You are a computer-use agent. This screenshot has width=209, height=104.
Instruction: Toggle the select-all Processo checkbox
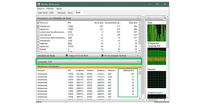38,23
